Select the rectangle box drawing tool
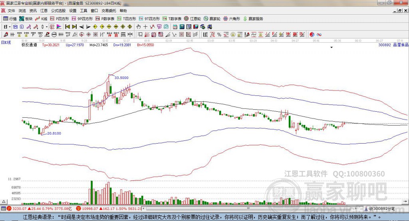This screenshot has height=221, width=409. 140,34
